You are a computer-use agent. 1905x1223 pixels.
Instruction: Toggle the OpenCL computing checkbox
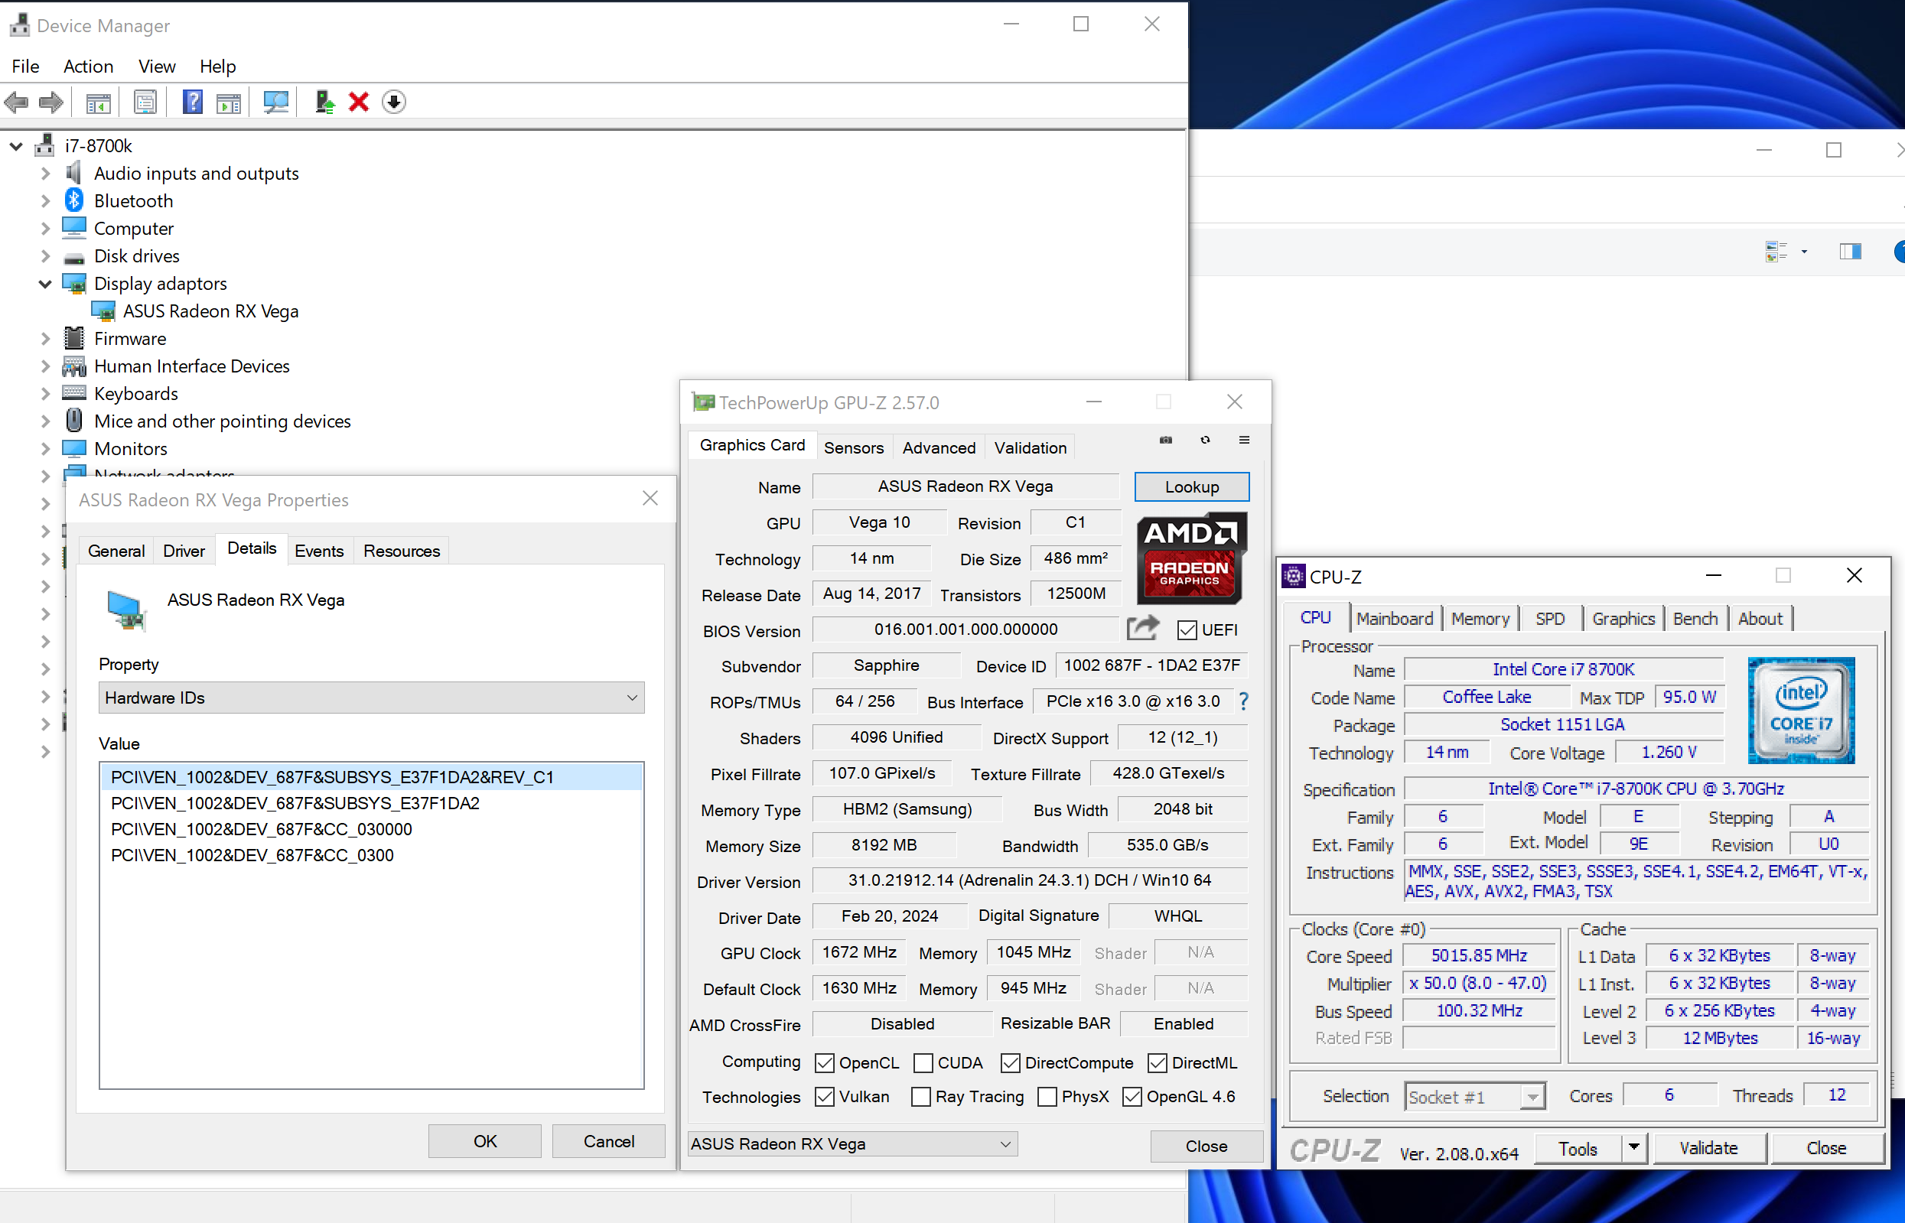click(825, 1062)
